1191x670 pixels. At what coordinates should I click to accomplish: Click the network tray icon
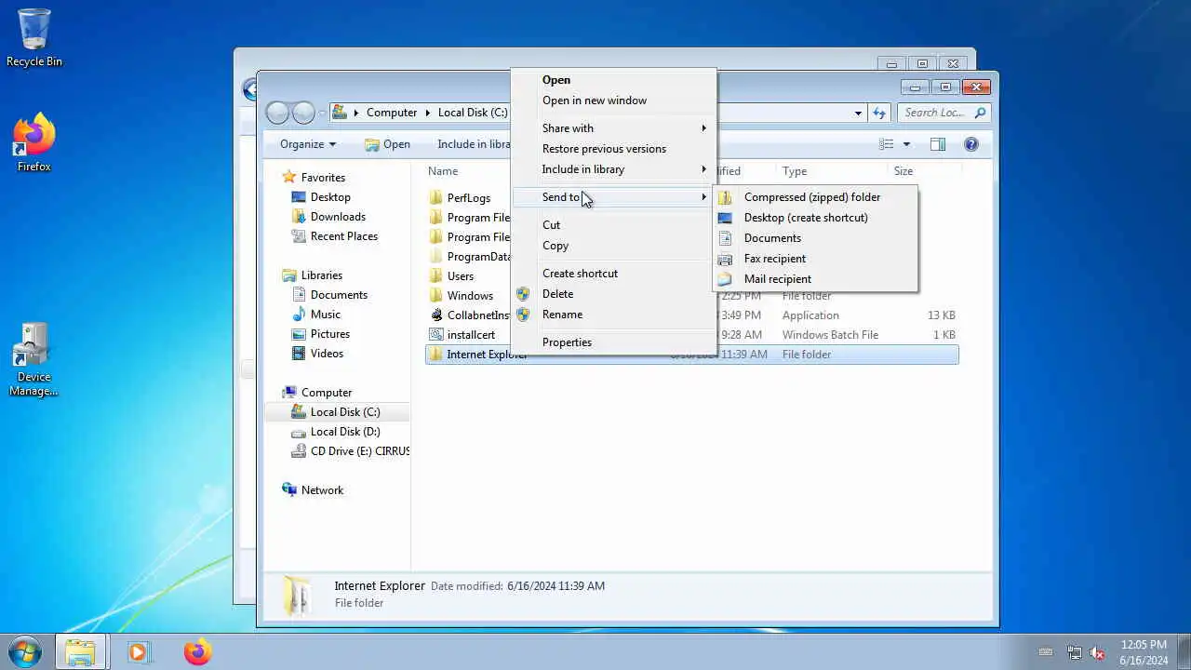[1075, 652]
